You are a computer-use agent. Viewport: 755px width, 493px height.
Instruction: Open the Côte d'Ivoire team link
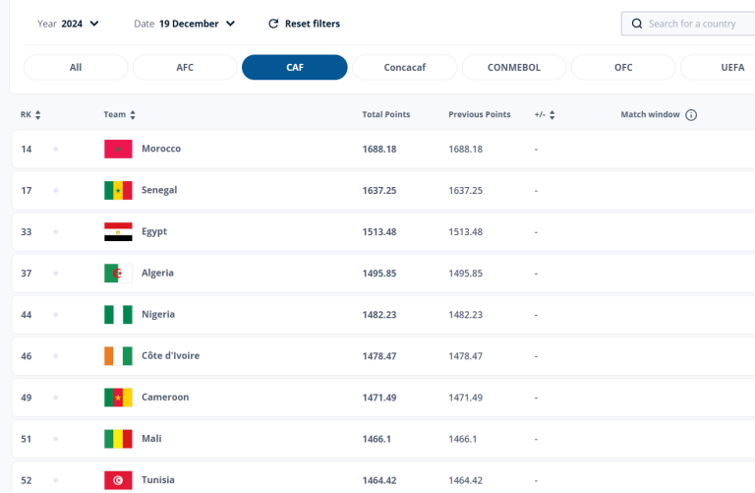[x=170, y=355]
